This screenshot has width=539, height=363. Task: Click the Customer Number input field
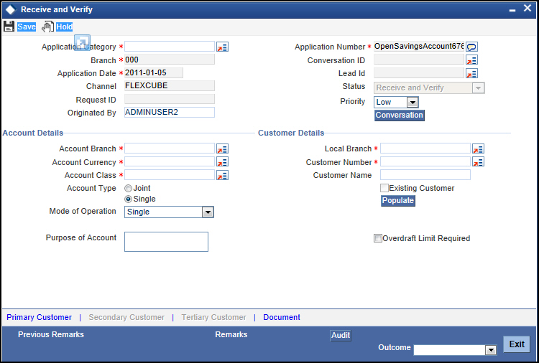425,161
